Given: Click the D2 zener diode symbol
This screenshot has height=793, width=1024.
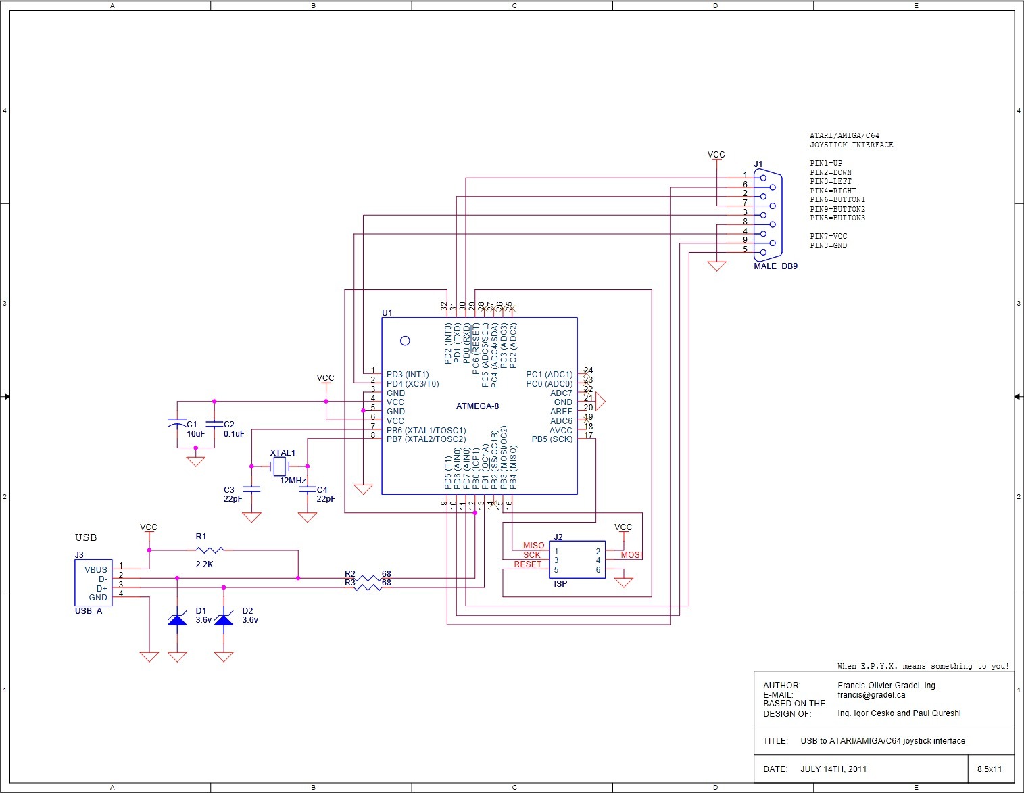Looking at the screenshot, I should [x=224, y=618].
